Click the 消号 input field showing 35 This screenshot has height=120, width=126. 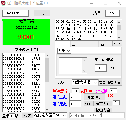click(x=113, y=13)
